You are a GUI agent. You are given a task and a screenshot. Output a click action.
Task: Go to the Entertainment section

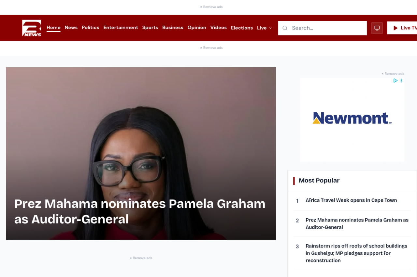click(121, 28)
